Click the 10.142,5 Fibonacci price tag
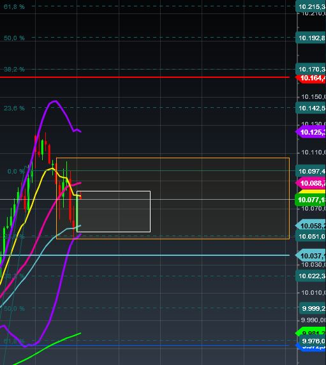Image resolution: width=326 pixels, height=365 pixels. point(311,108)
